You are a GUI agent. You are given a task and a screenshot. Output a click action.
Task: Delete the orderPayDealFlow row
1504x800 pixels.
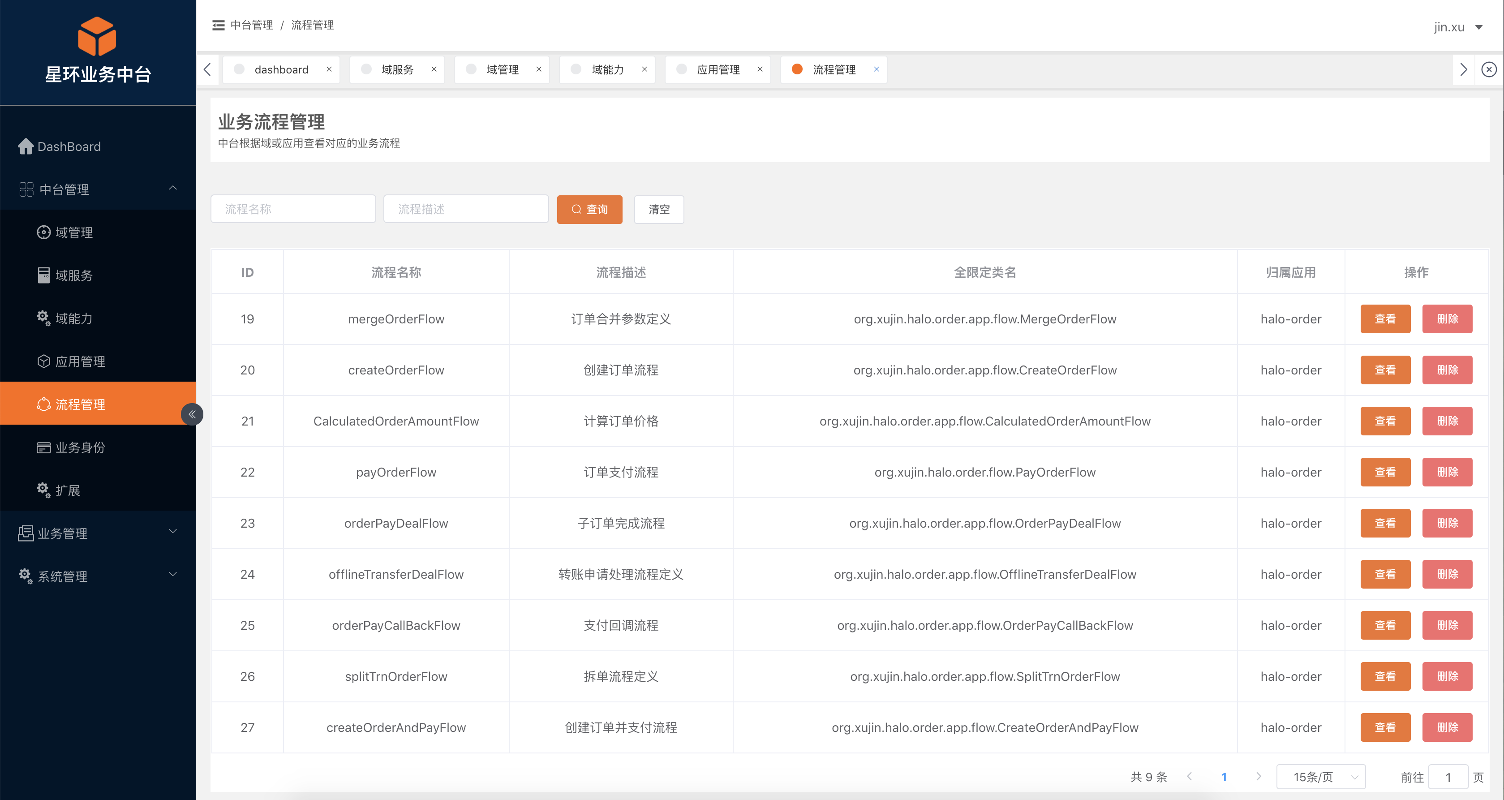1447,523
